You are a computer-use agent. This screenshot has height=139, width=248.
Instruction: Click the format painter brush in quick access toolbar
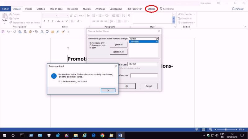63,32
